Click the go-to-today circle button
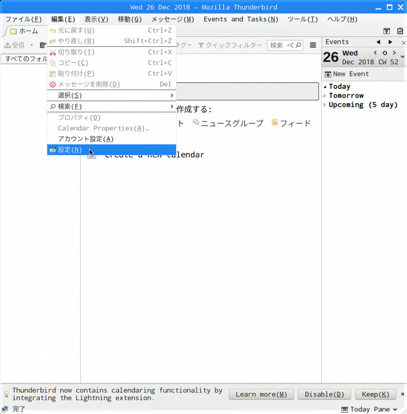The width and height of the screenshot is (407, 414). coord(385,53)
